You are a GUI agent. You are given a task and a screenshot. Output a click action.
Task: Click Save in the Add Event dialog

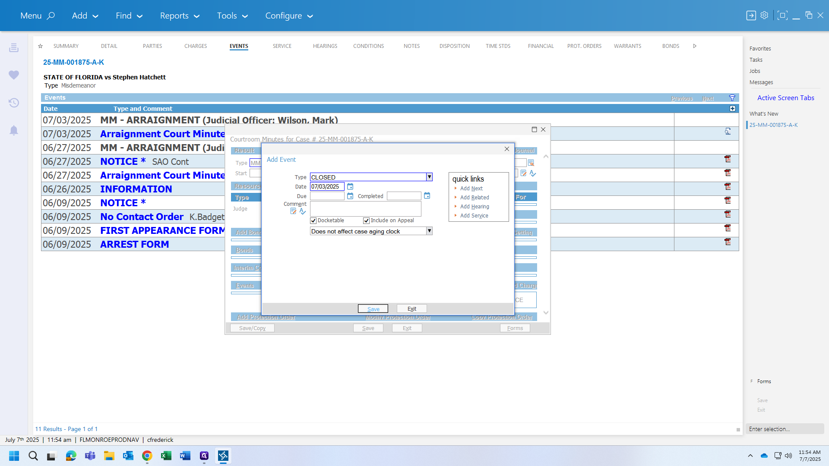pos(373,309)
